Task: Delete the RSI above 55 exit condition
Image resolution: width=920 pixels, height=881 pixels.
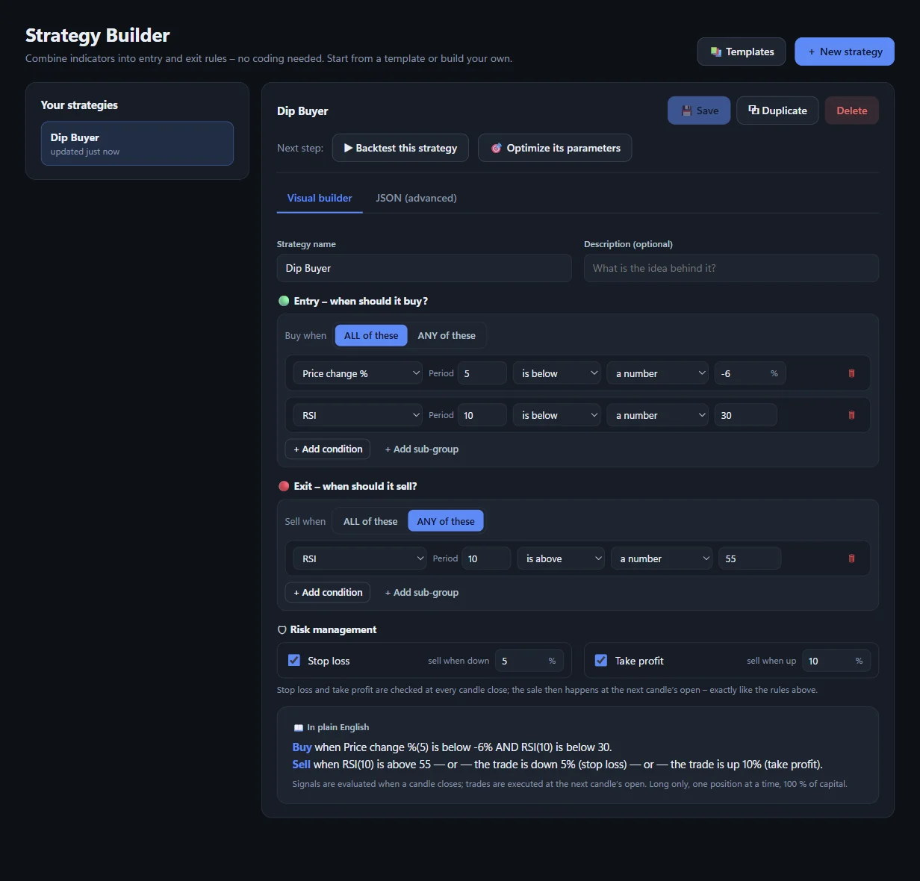Action: [851, 558]
